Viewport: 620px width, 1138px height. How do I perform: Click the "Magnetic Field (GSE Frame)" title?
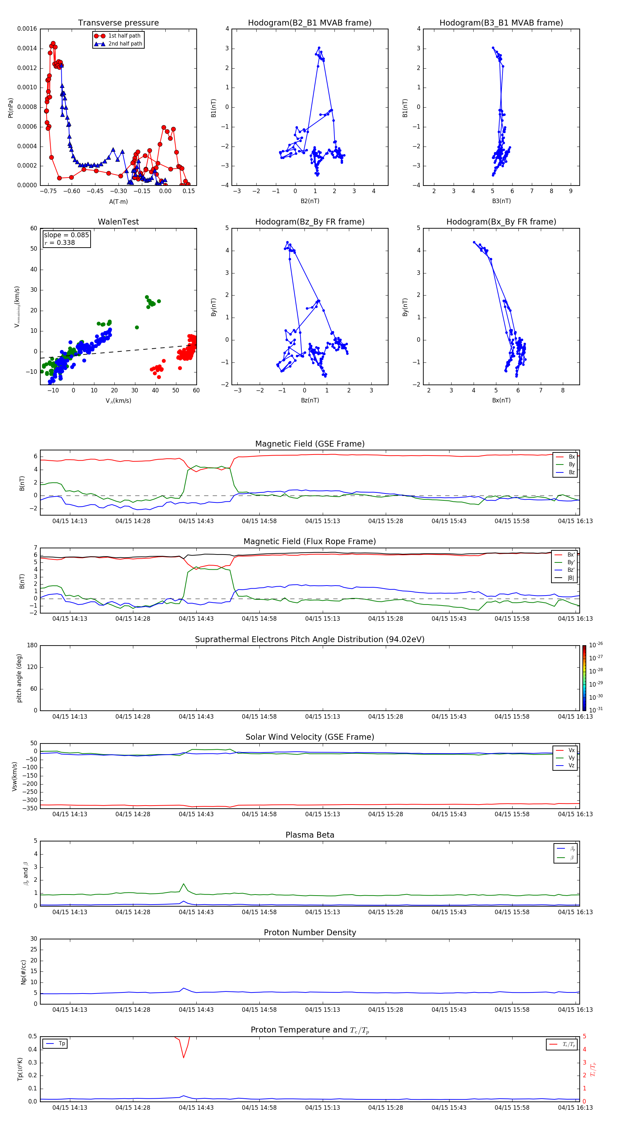310,444
